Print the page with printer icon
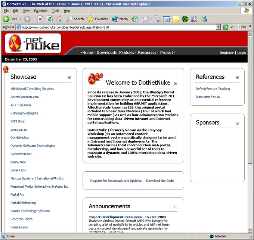This screenshot has height=240, width=254. coord(157,19)
